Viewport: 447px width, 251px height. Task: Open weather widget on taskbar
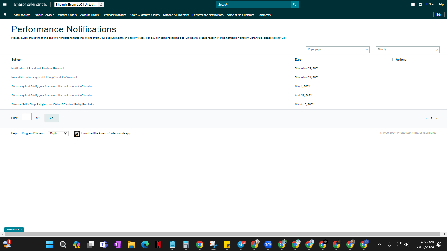[7, 244]
